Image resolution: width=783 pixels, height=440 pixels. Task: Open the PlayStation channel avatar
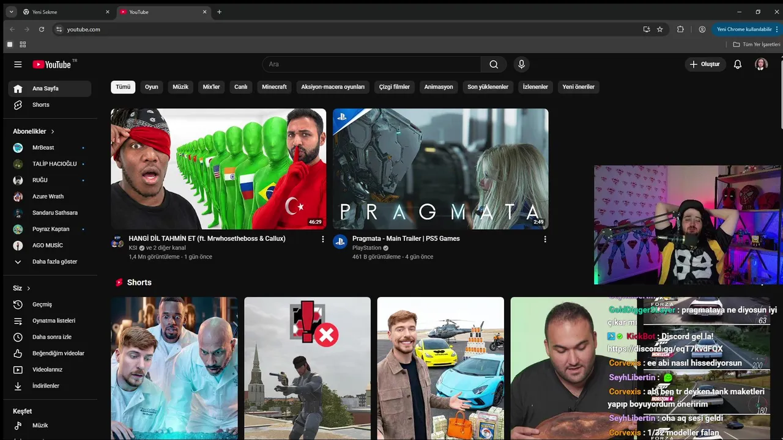340,241
